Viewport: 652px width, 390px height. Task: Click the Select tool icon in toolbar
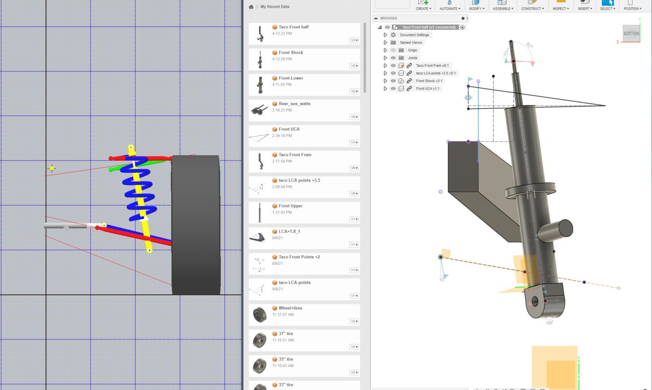pyautogui.click(x=607, y=3)
